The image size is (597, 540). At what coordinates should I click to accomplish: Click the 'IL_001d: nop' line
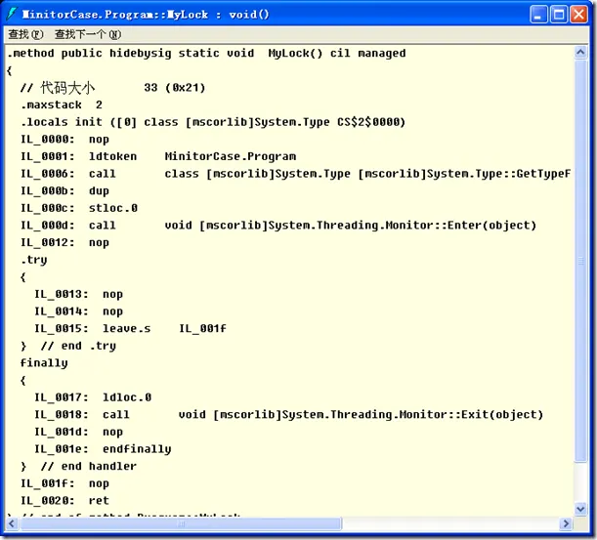click(79, 432)
